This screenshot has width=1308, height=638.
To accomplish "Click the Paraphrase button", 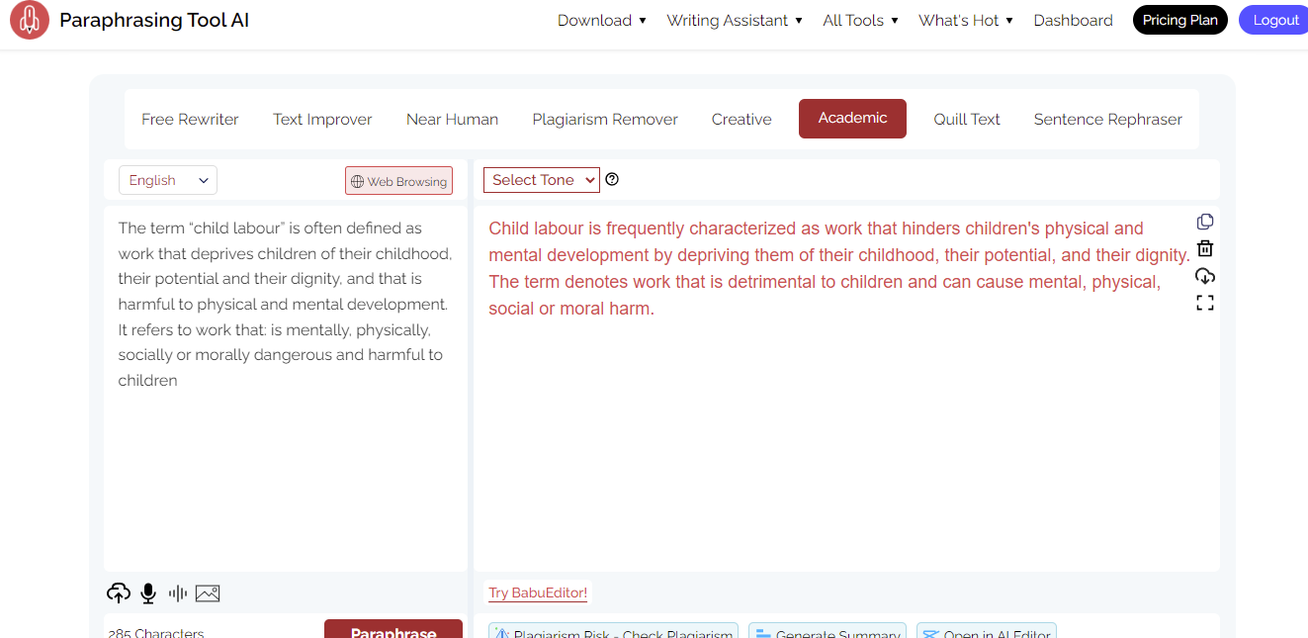I will coord(393,629).
